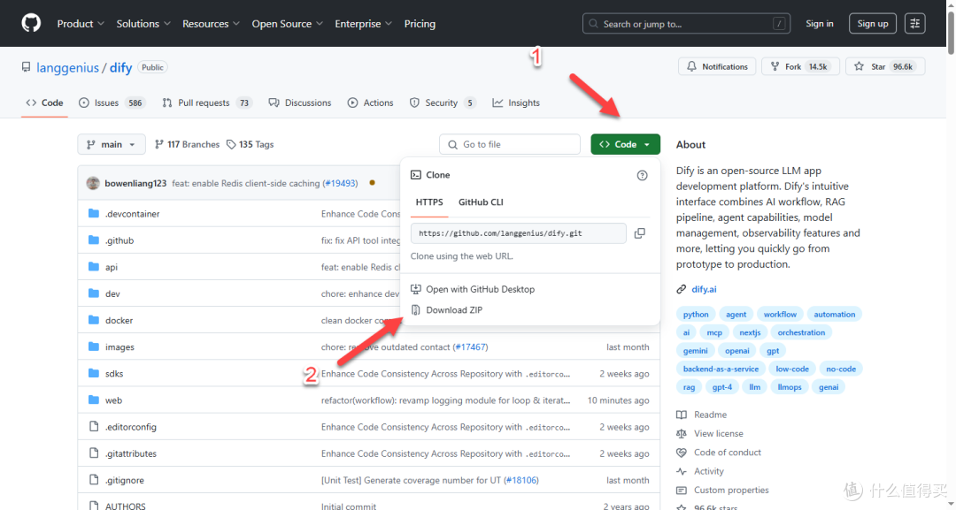Click the Go to file search field
The width and height of the screenshot is (956, 510).
point(510,144)
